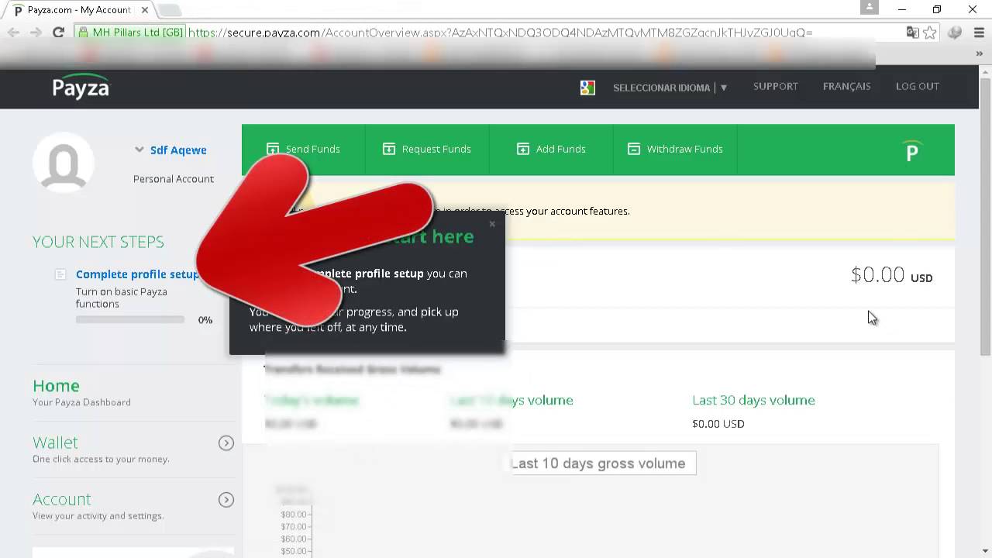Screen dimensions: 992x558
Task: Click the Withdraw Funds icon
Action: [x=634, y=149]
